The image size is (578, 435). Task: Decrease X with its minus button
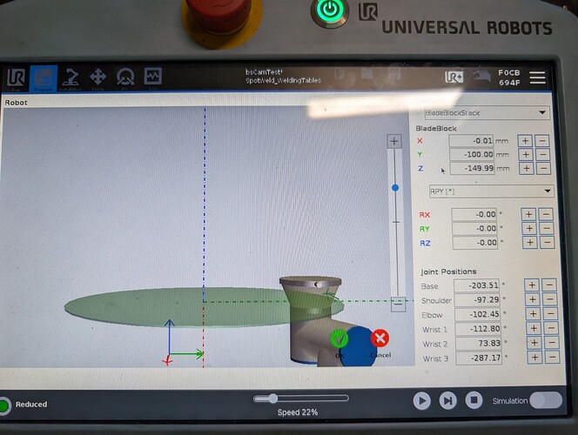click(542, 141)
